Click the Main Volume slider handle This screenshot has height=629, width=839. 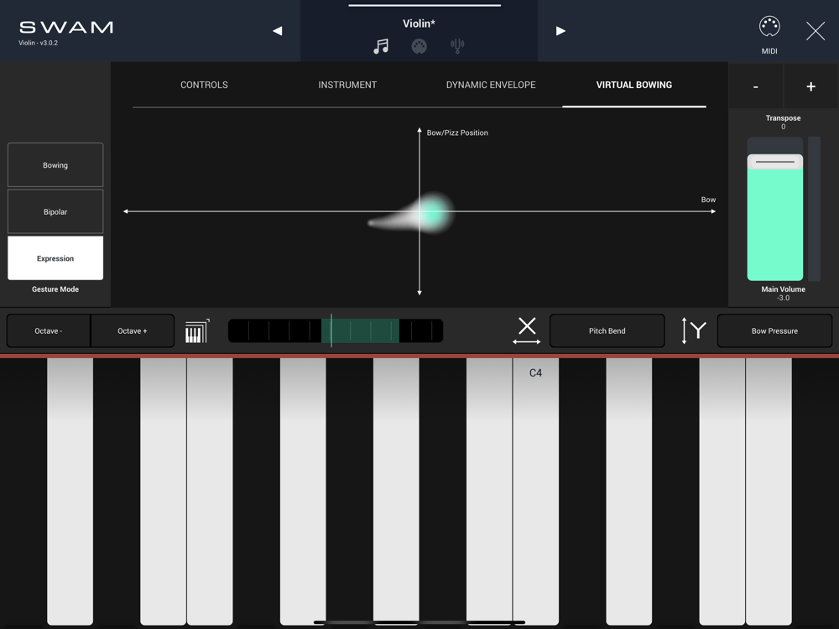click(x=774, y=162)
